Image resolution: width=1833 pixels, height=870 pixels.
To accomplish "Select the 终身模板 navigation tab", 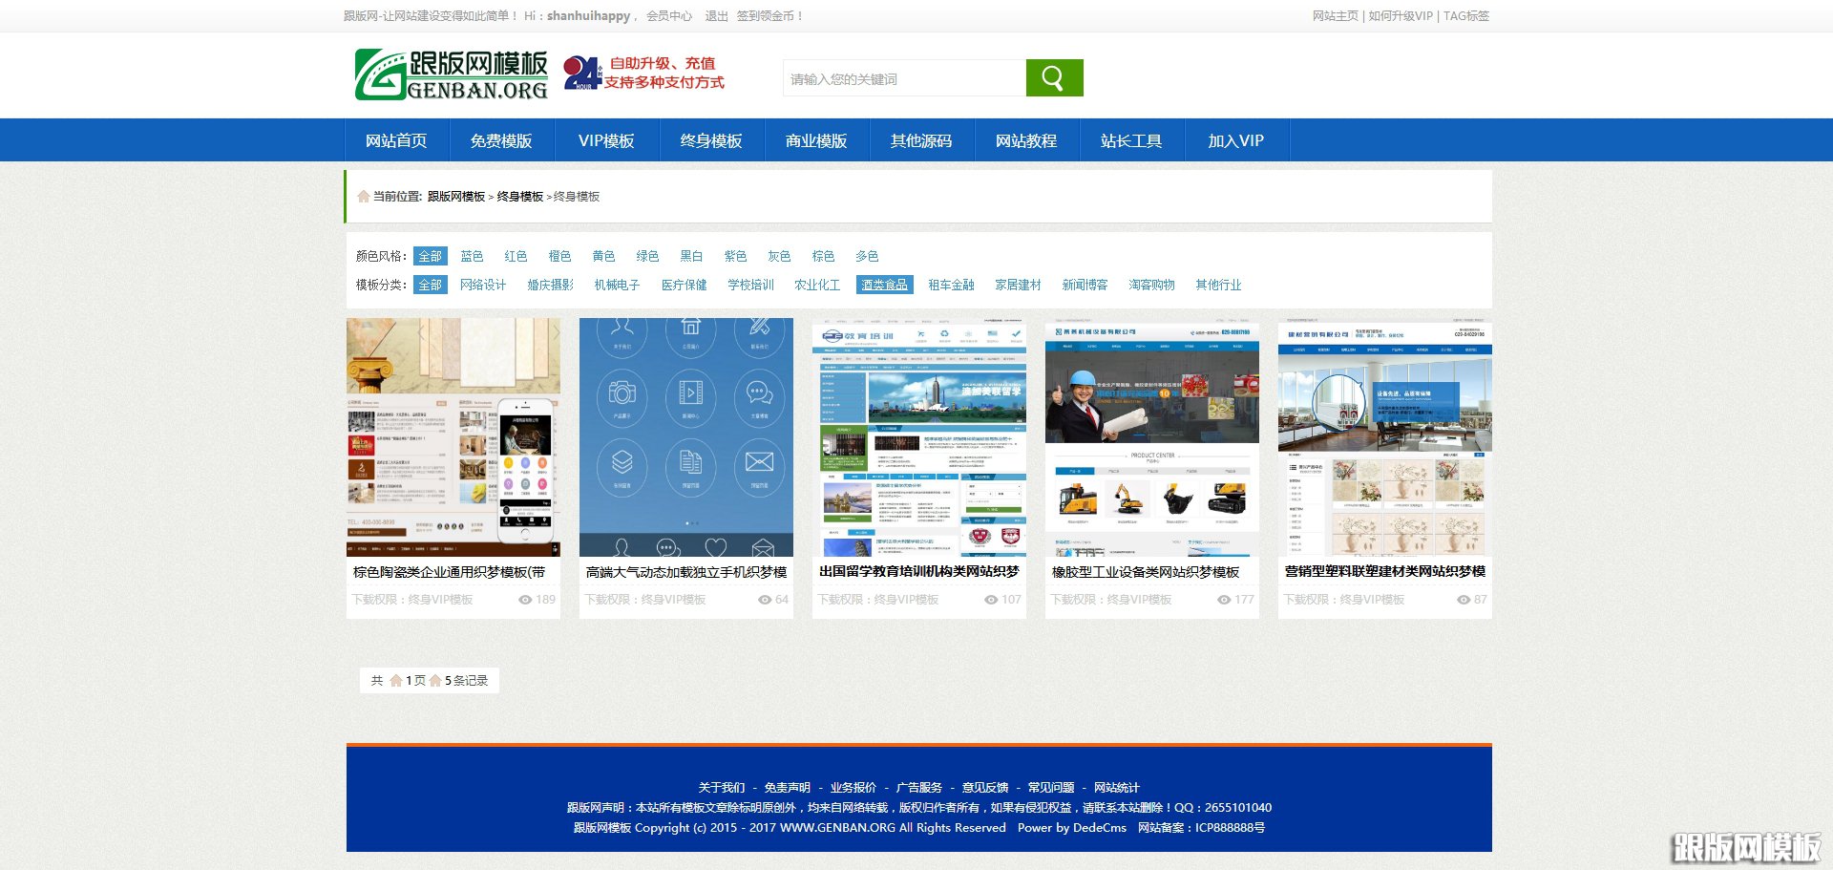I will click(710, 139).
